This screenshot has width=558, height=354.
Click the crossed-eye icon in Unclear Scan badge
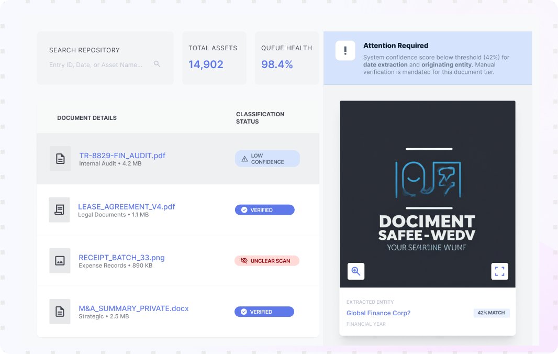coord(244,261)
